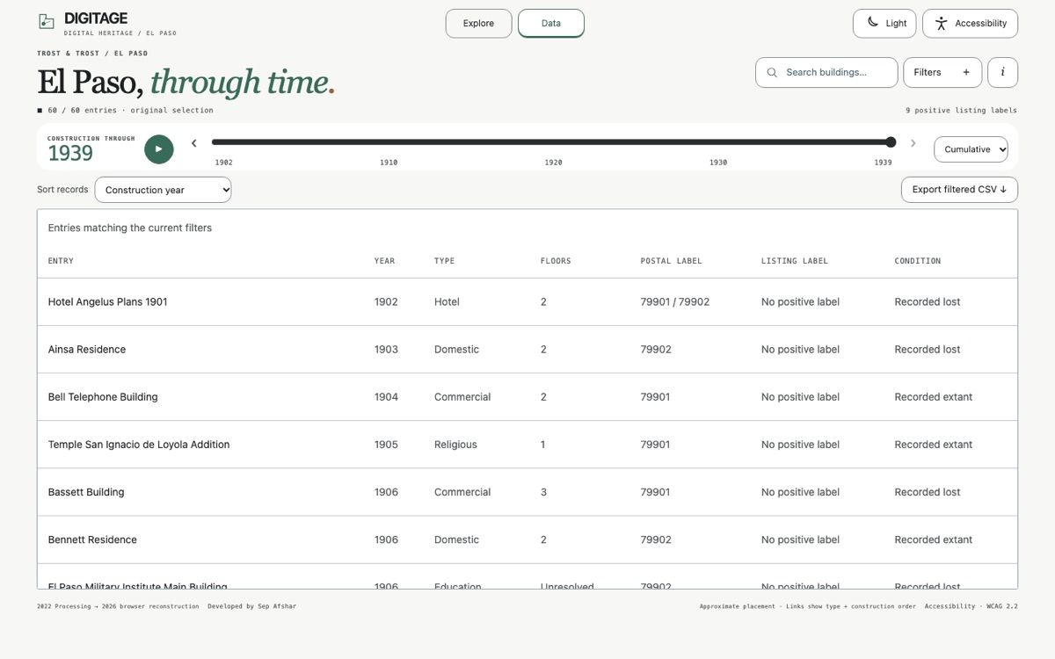Export filtered CSV file
The width and height of the screenshot is (1055, 659).
959,189
